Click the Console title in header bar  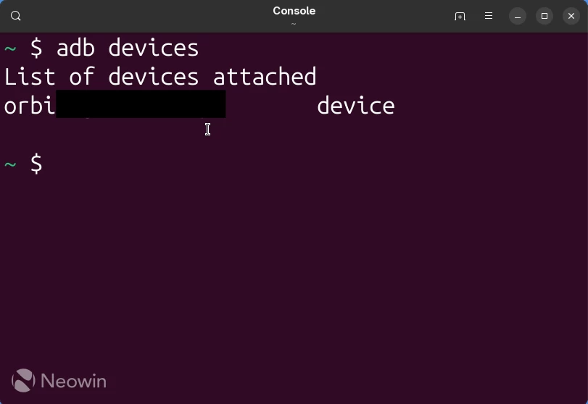pos(294,11)
